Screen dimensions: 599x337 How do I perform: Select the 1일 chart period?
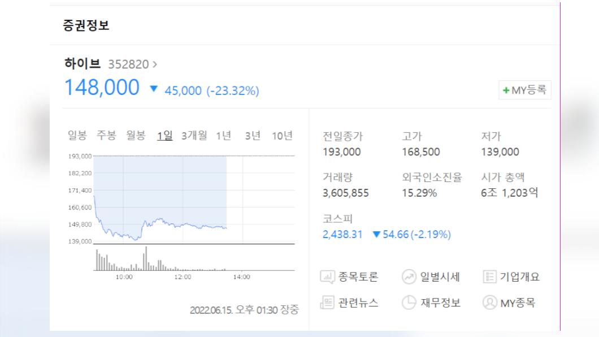point(164,135)
